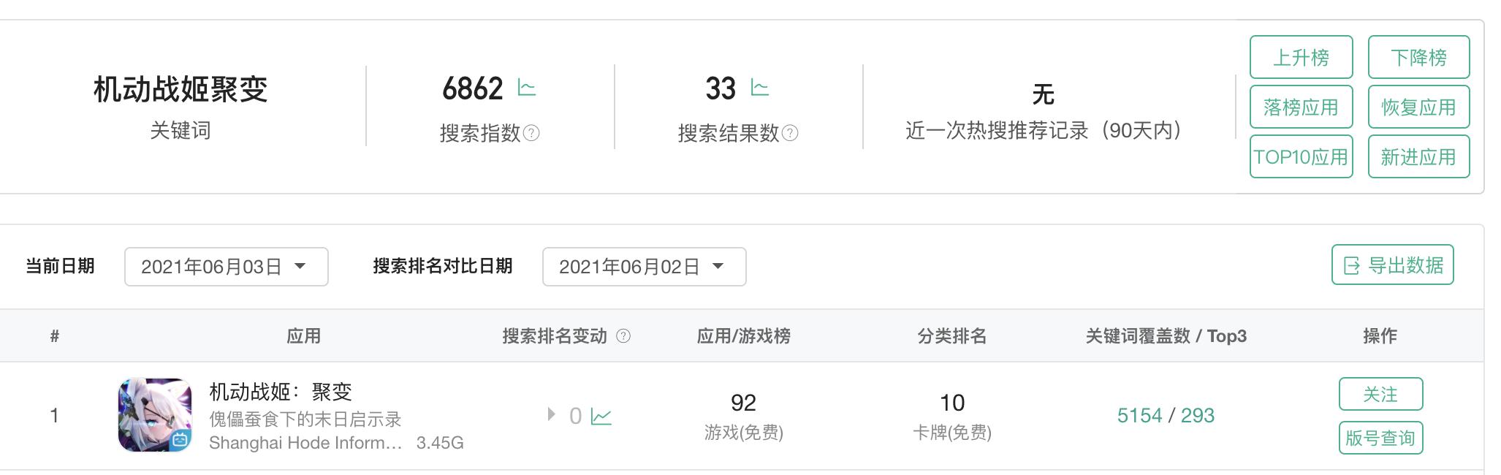View the TOP10应用 list

point(1301,156)
